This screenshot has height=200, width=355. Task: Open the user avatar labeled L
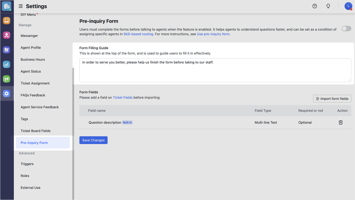pyautogui.click(x=348, y=6)
